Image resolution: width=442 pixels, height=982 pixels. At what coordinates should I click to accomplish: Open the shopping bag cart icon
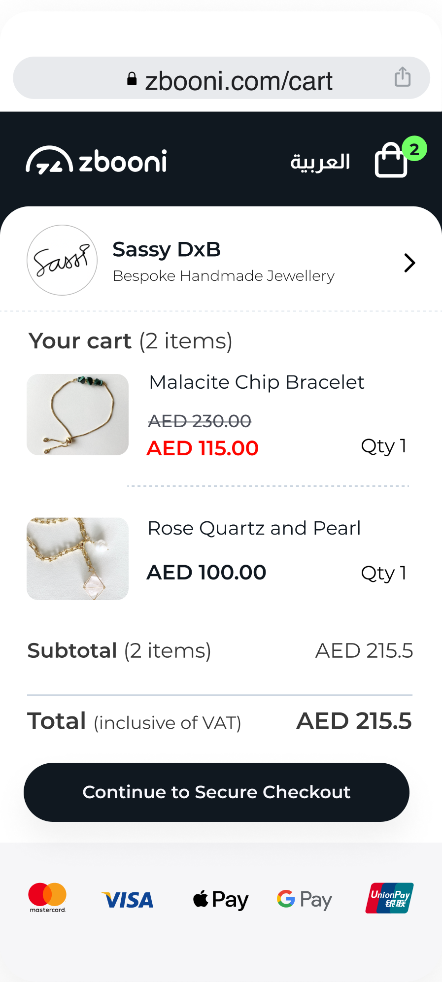tap(391, 161)
